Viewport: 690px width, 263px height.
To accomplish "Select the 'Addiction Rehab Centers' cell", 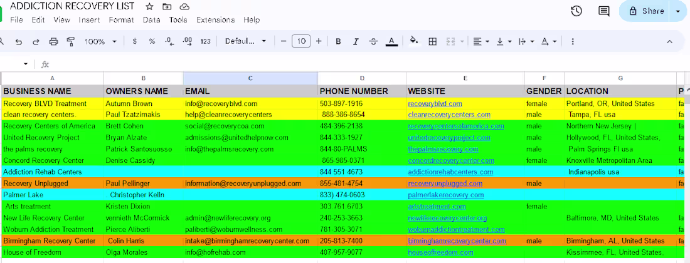I will pos(53,172).
